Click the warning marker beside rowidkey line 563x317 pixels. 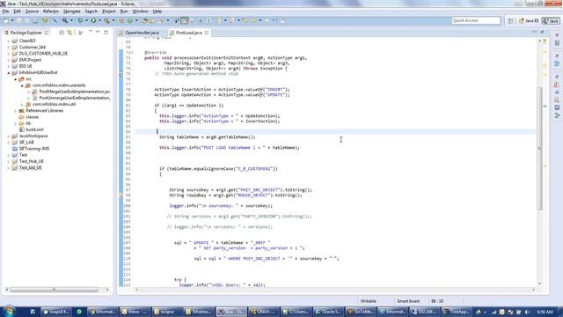[121, 195]
